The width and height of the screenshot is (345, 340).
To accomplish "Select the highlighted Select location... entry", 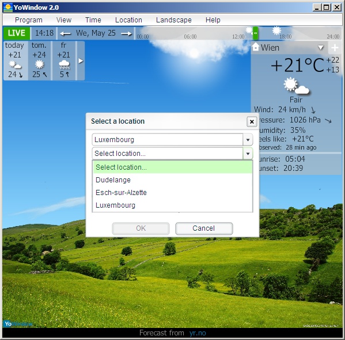I will 172,167.
